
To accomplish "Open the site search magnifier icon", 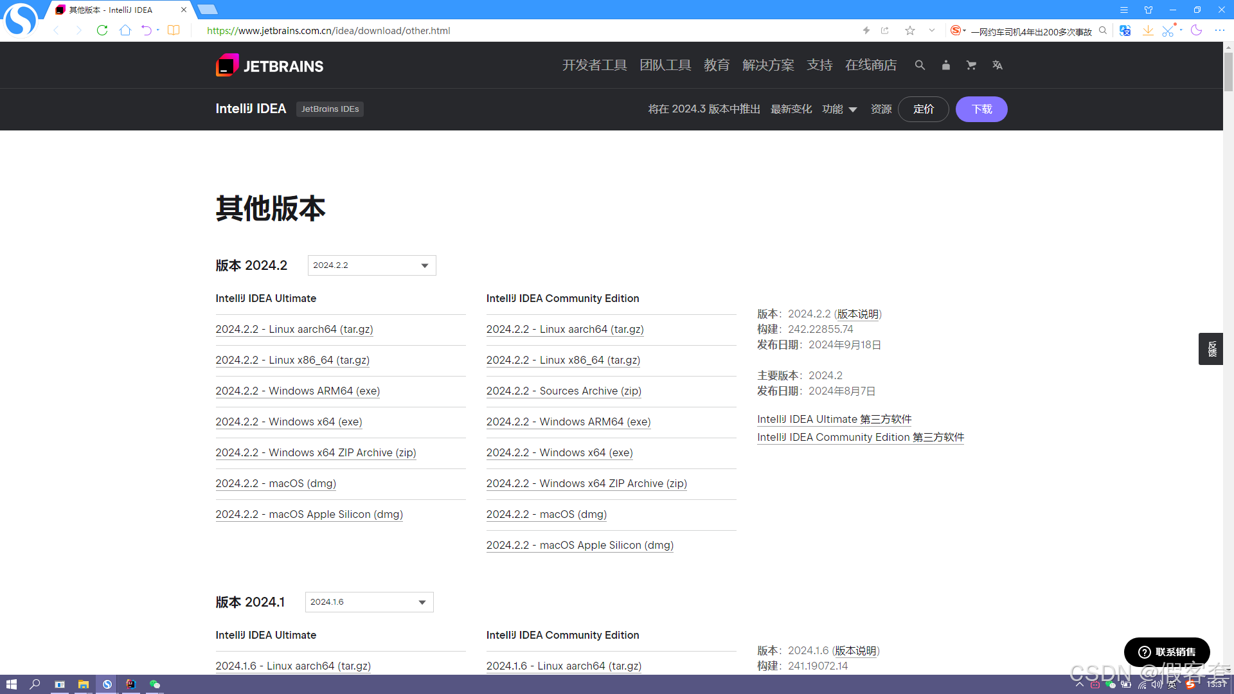I will pyautogui.click(x=920, y=66).
